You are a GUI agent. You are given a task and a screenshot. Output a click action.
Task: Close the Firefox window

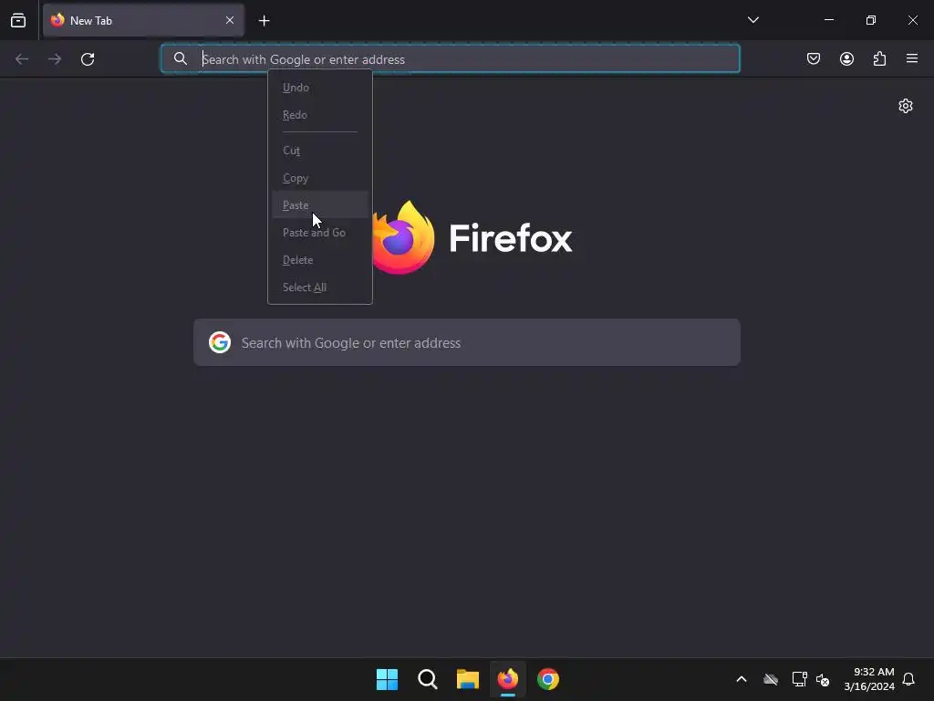(x=912, y=20)
